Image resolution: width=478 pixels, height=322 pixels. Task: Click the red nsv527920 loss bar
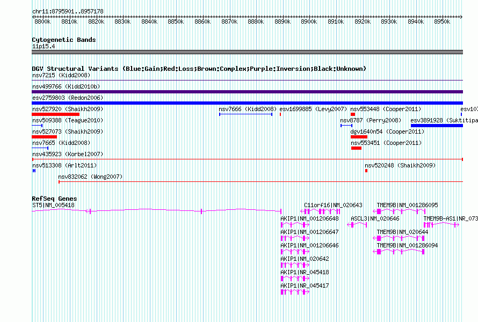pyautogui.click(x=55, y=114)
